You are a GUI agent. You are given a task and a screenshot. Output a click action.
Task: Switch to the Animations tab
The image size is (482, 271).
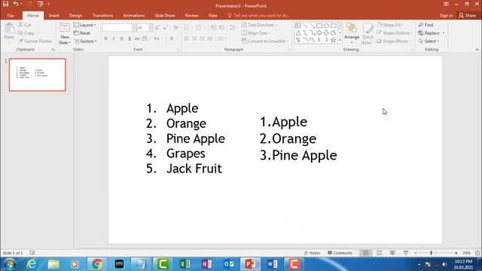[134, 15]
